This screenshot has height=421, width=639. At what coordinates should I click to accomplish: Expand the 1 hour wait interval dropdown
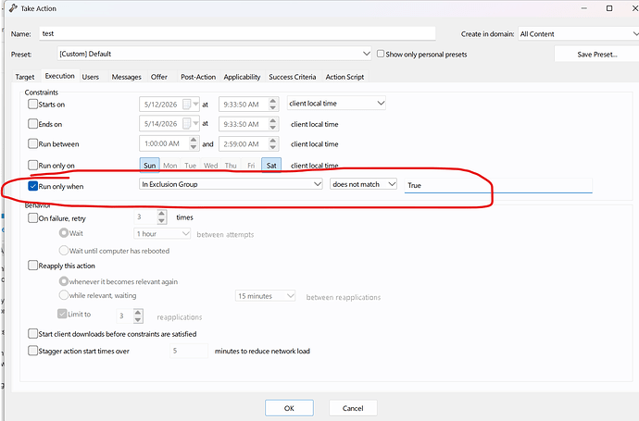[x=162, y=234]
